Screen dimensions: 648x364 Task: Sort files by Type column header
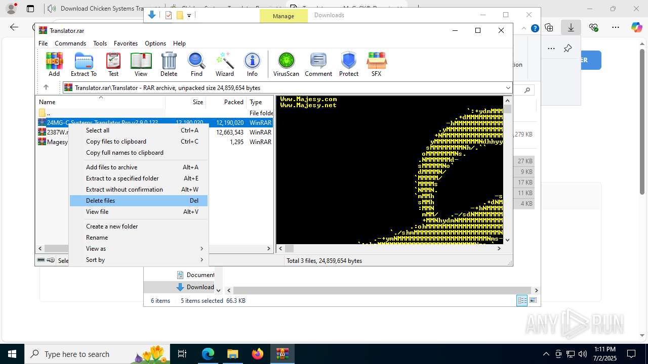tap(260, 102)
